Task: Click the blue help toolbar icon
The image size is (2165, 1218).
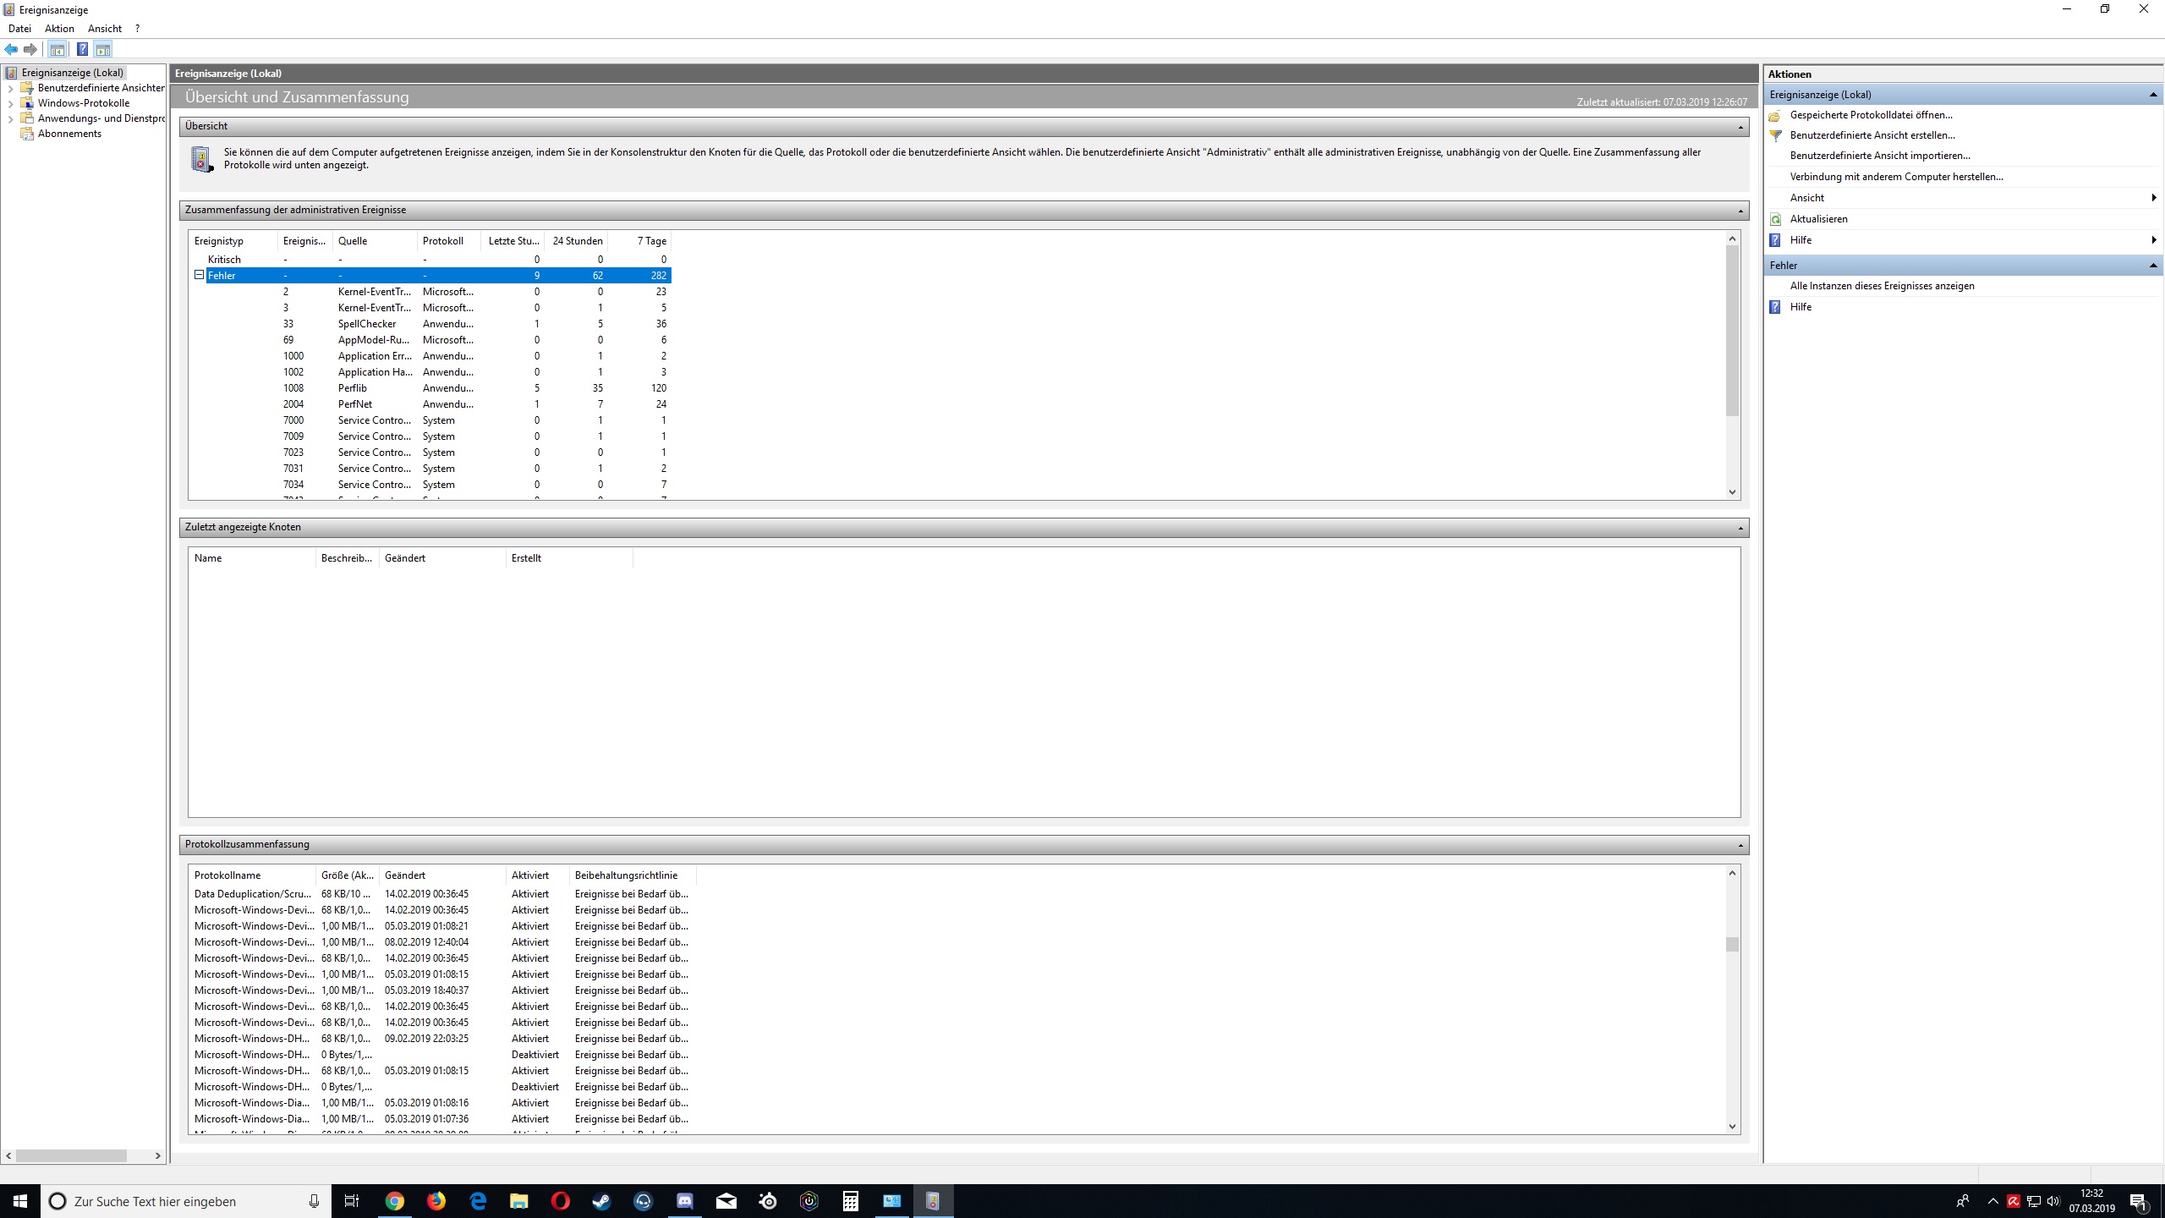Action: pyautogui.click(x=82, y=49)
